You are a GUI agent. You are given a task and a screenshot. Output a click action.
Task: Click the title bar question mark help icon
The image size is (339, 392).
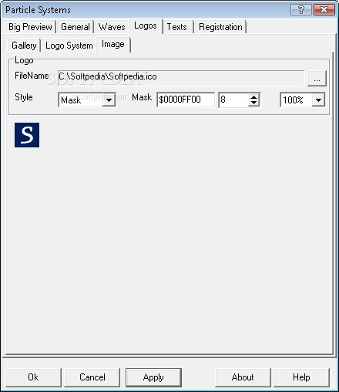(x=301, y=10)
